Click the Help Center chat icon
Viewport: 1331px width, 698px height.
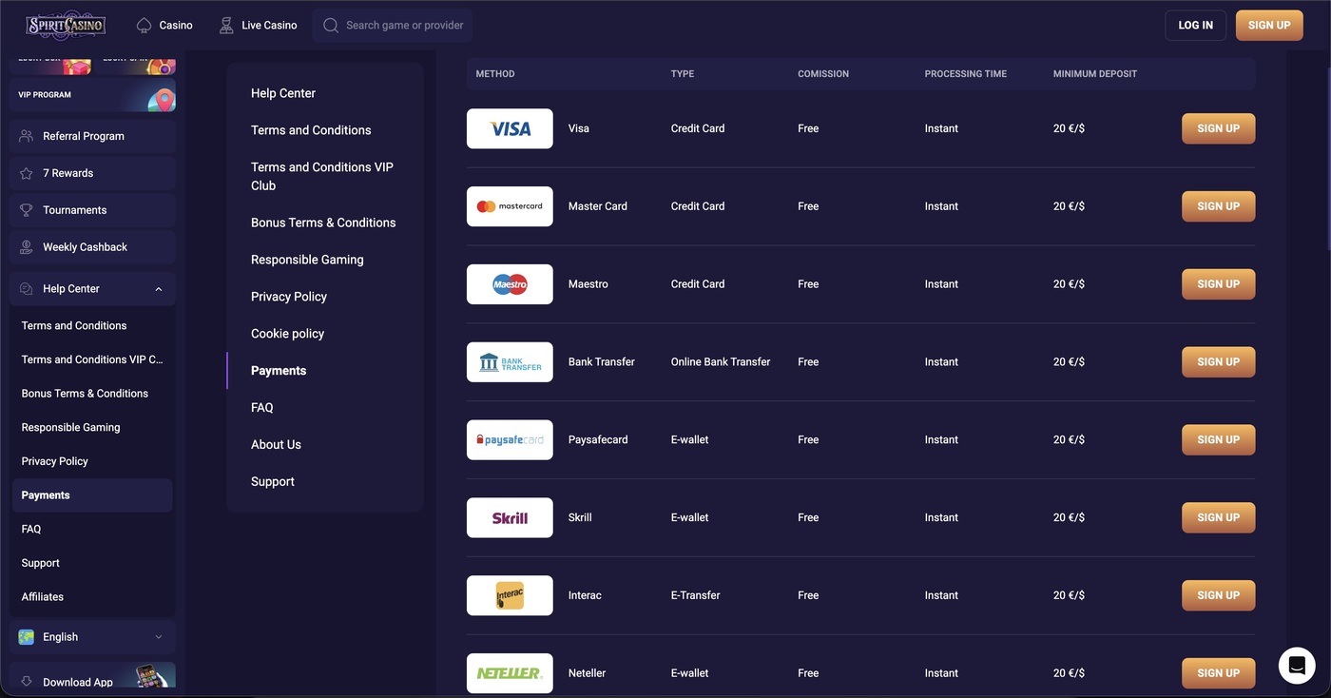[x=27, y=289]
